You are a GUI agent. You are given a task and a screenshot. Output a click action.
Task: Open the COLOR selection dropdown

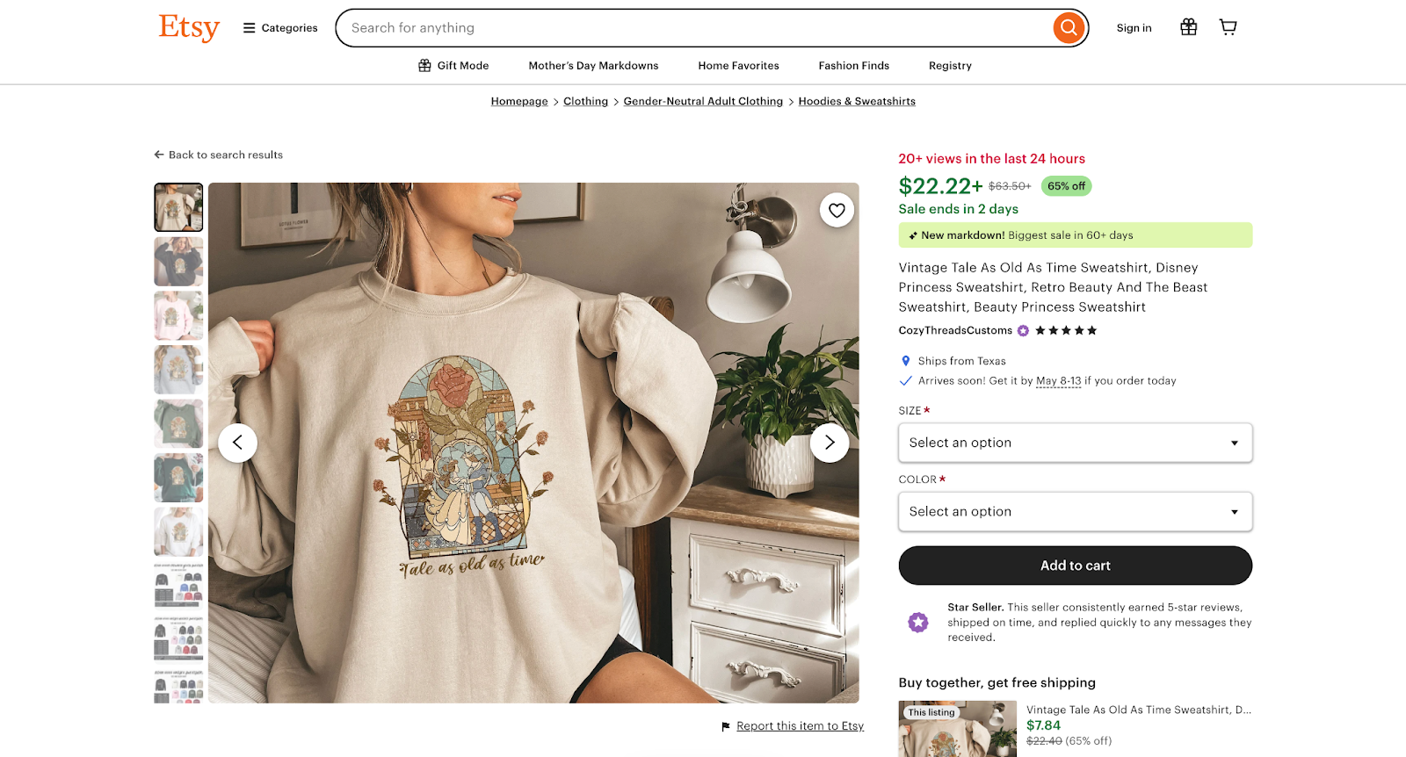point(1074,511)
